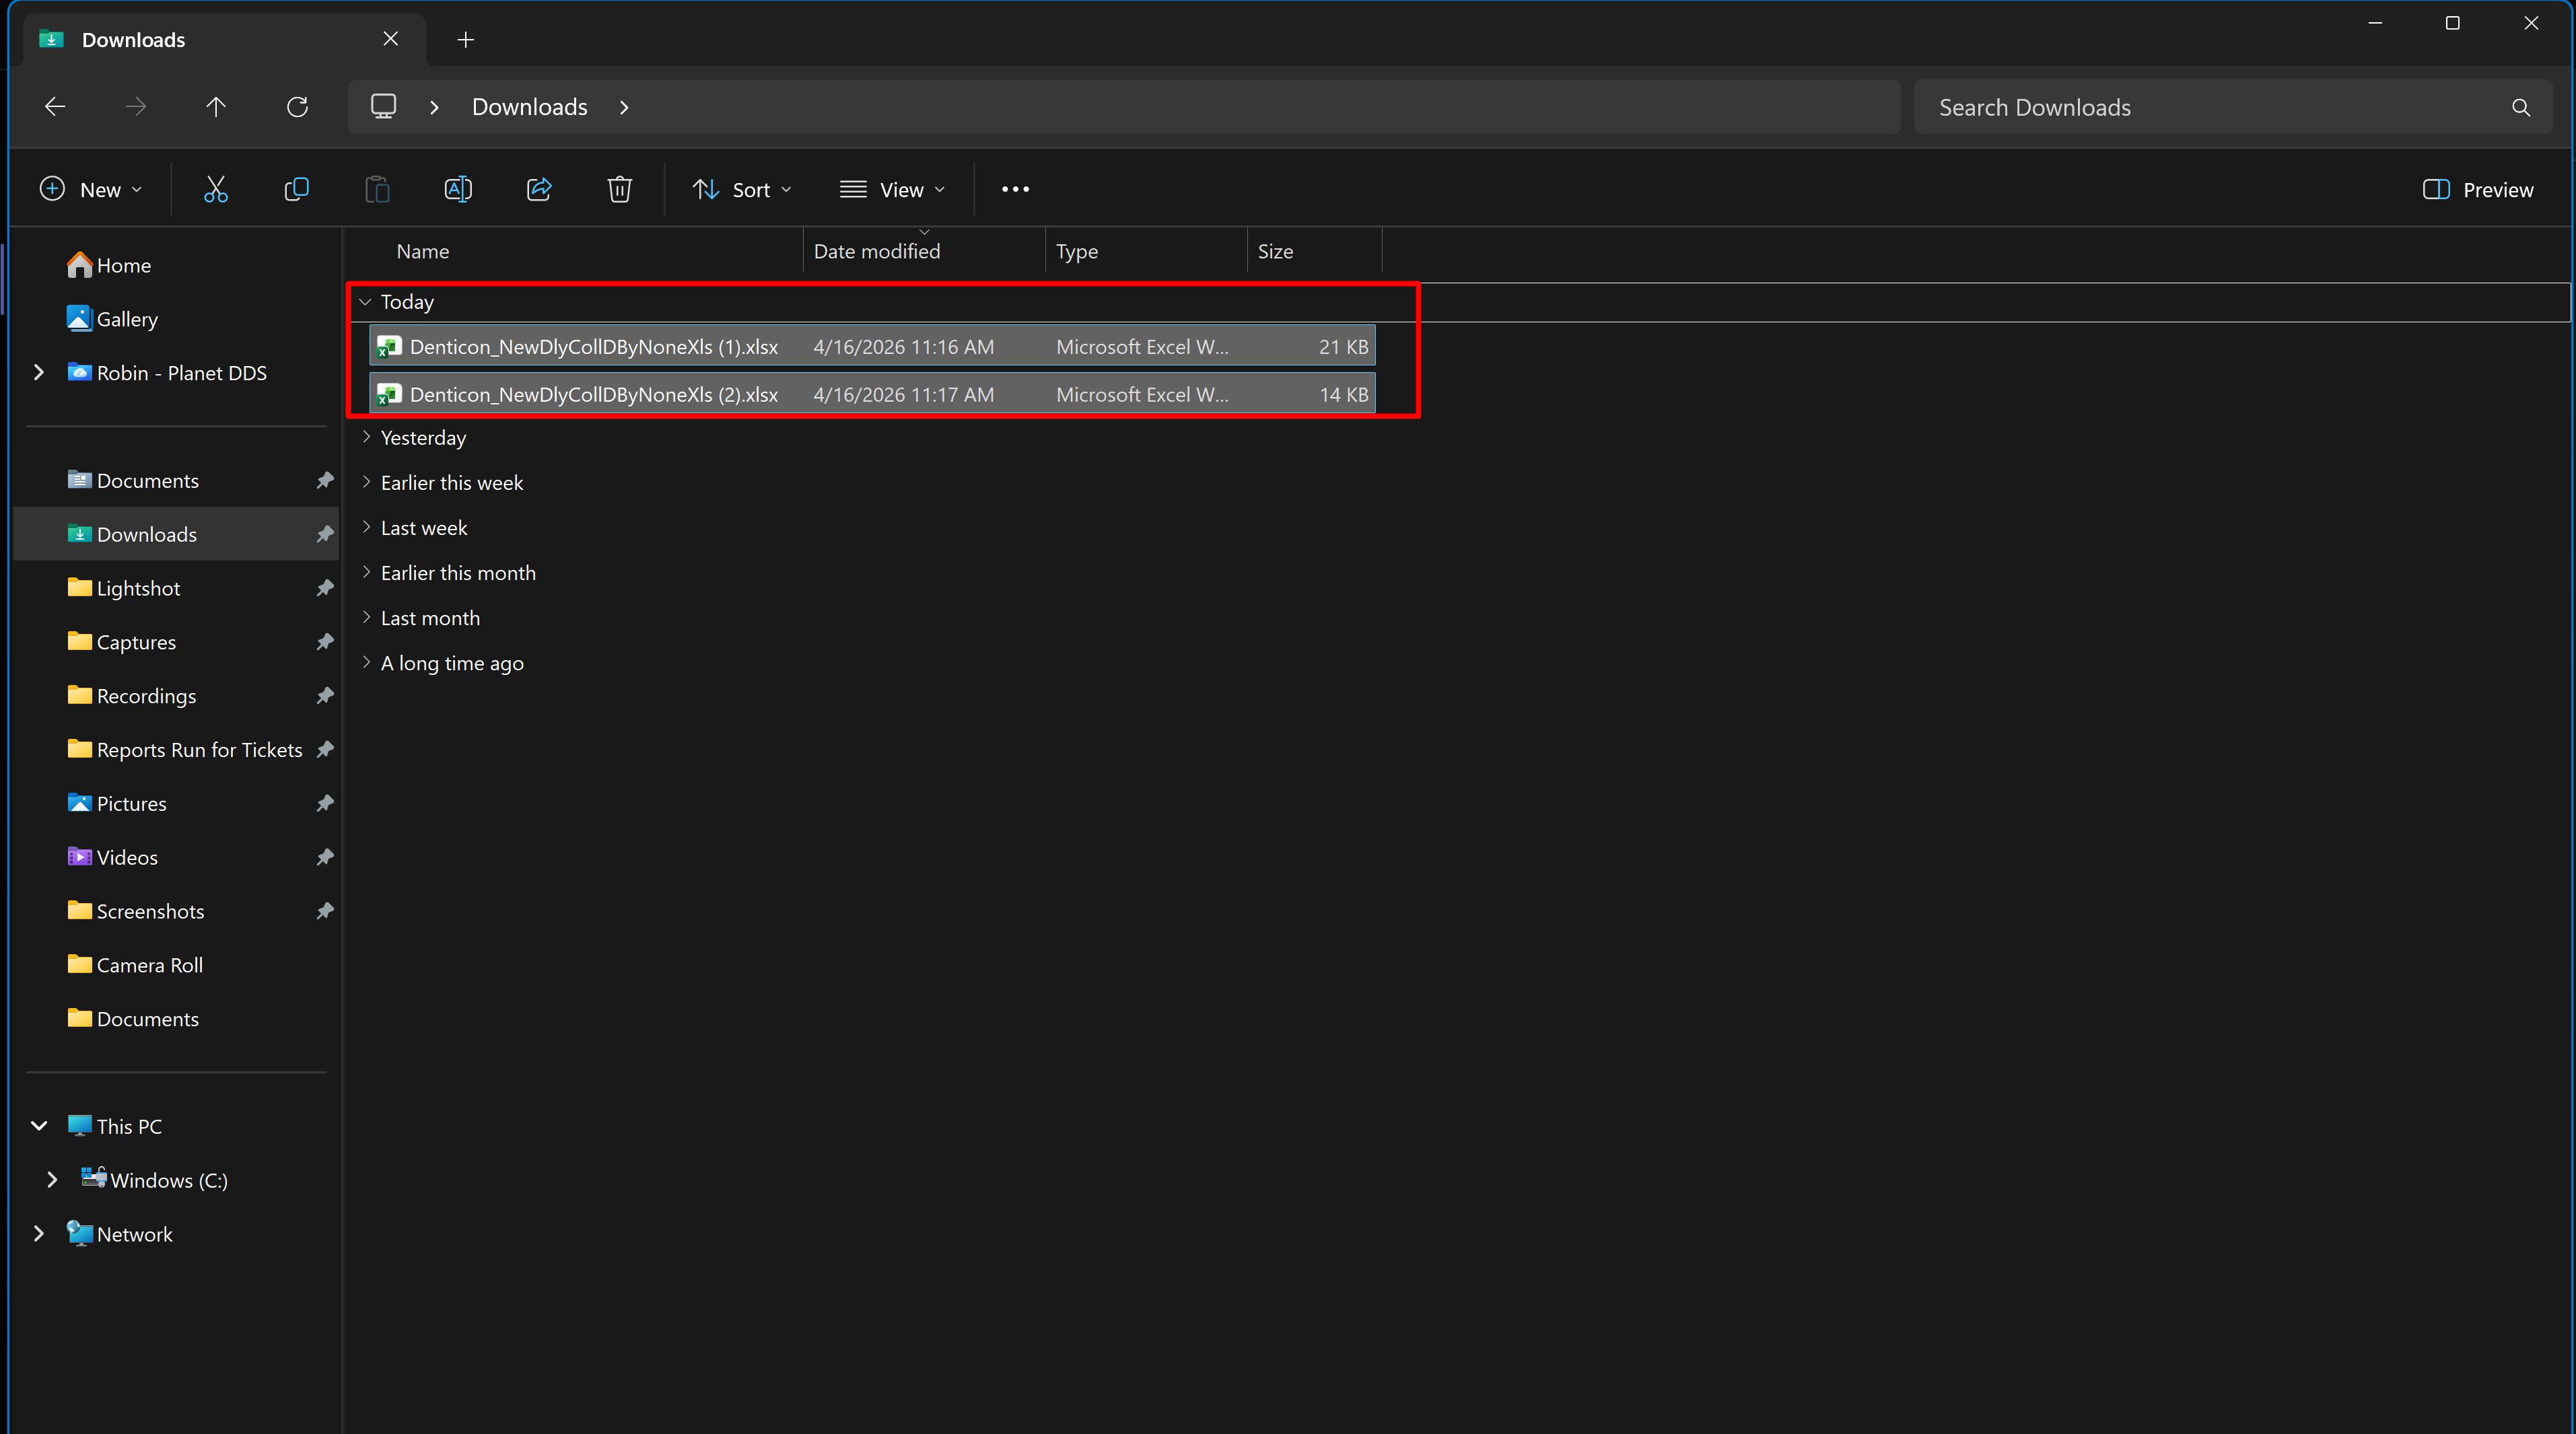
Task: Open Home in the navigation pane
Action: click(109, 265)
